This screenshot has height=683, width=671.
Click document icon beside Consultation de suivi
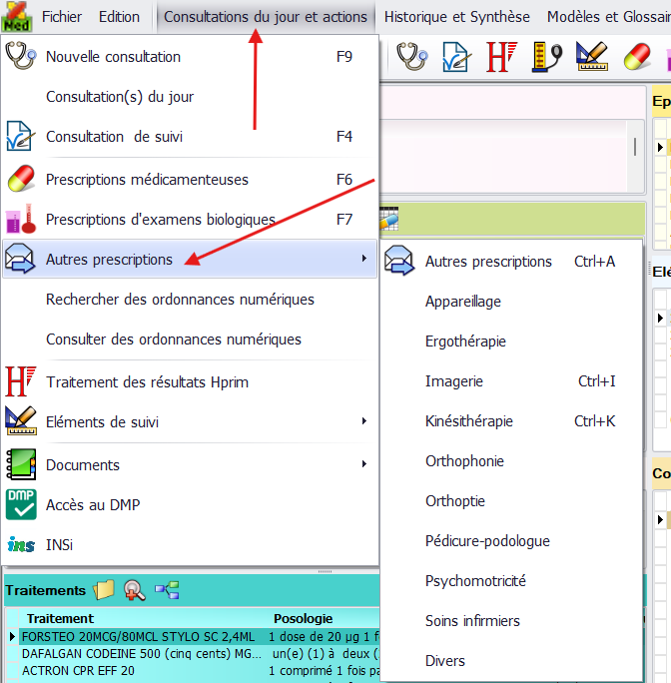[20, 137]
